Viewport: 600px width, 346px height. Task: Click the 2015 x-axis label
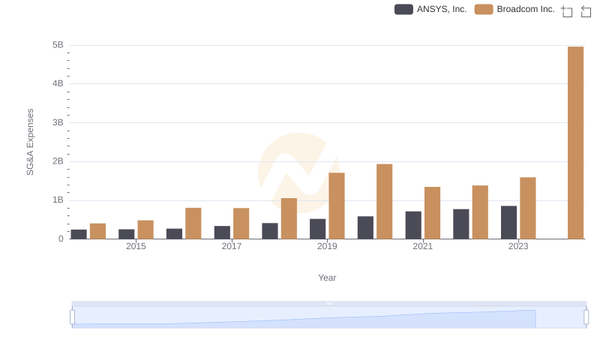pyautogui.click(x=136, y=246)
